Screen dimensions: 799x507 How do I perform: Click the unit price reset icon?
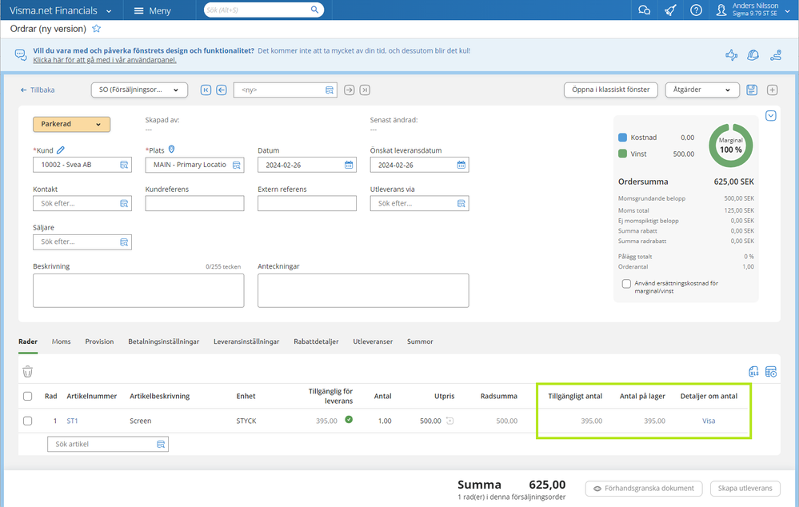click(450, 421)
